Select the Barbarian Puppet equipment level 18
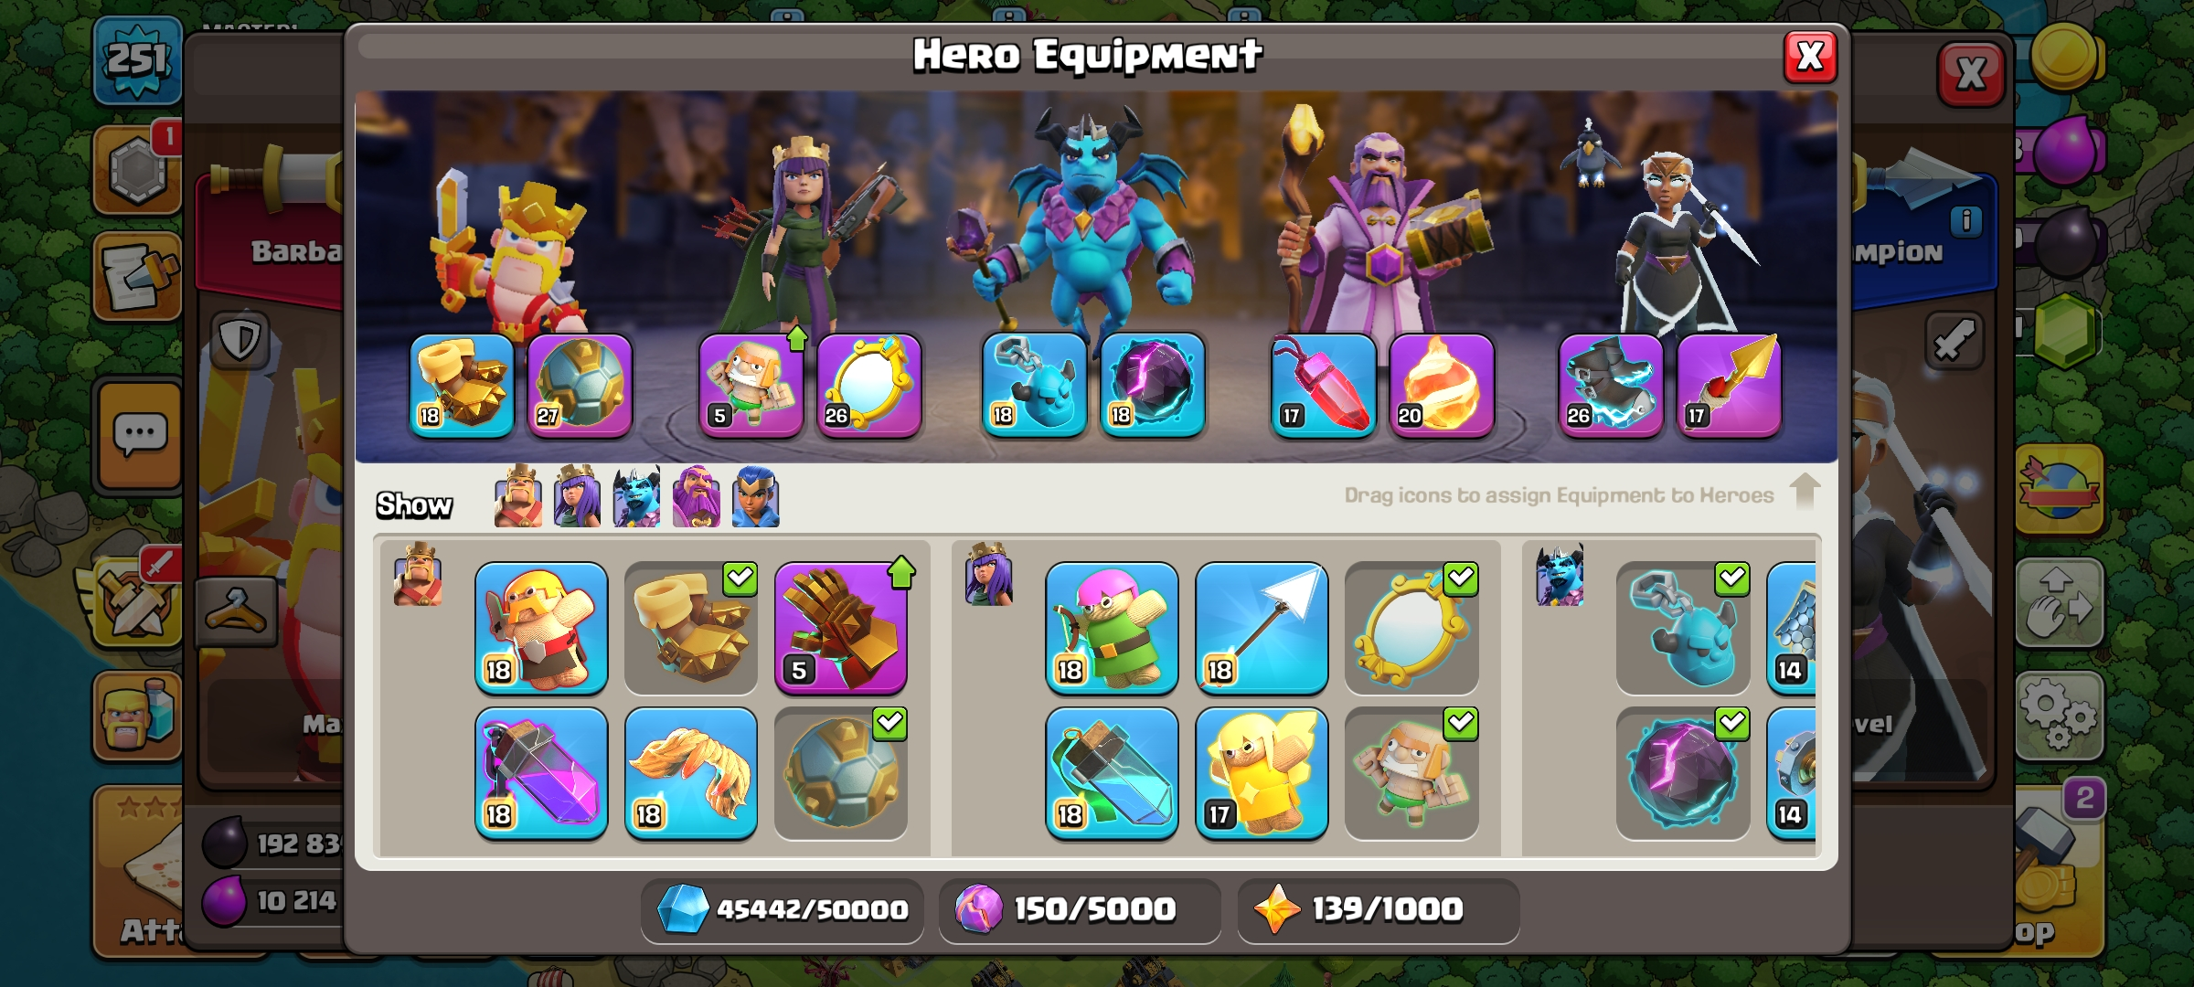Screen dimensions: 2194x987 click(x=541, y=628)
